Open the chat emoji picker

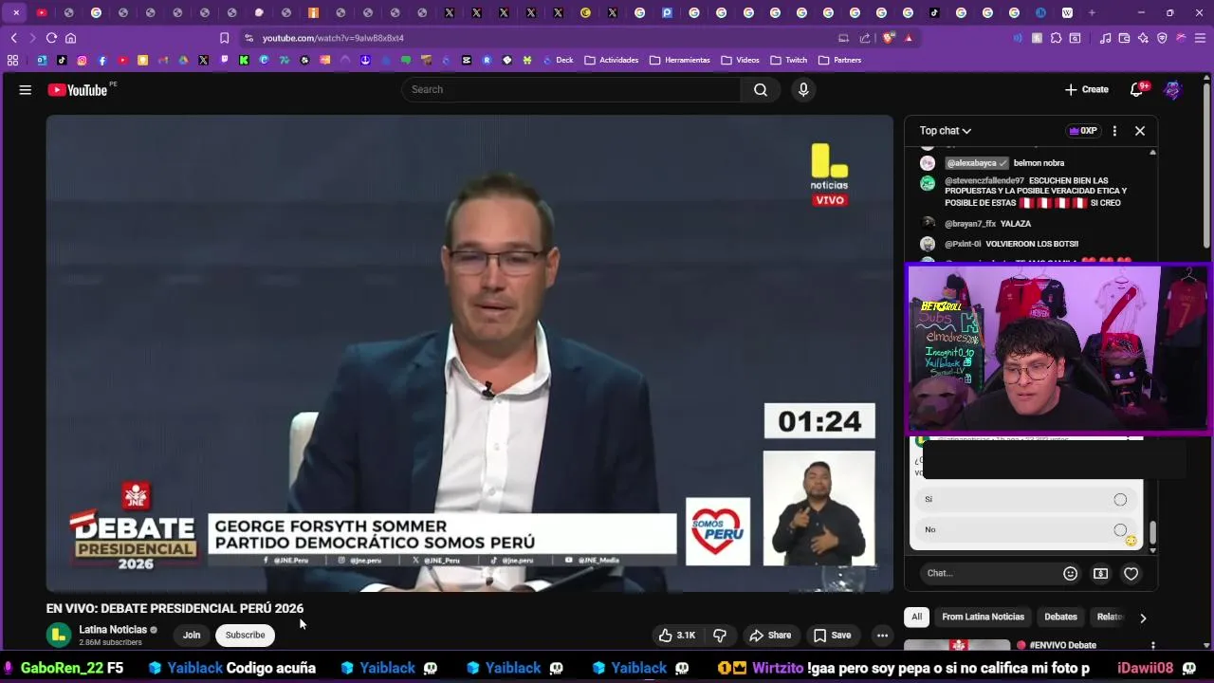click(x=1070, y=573)
